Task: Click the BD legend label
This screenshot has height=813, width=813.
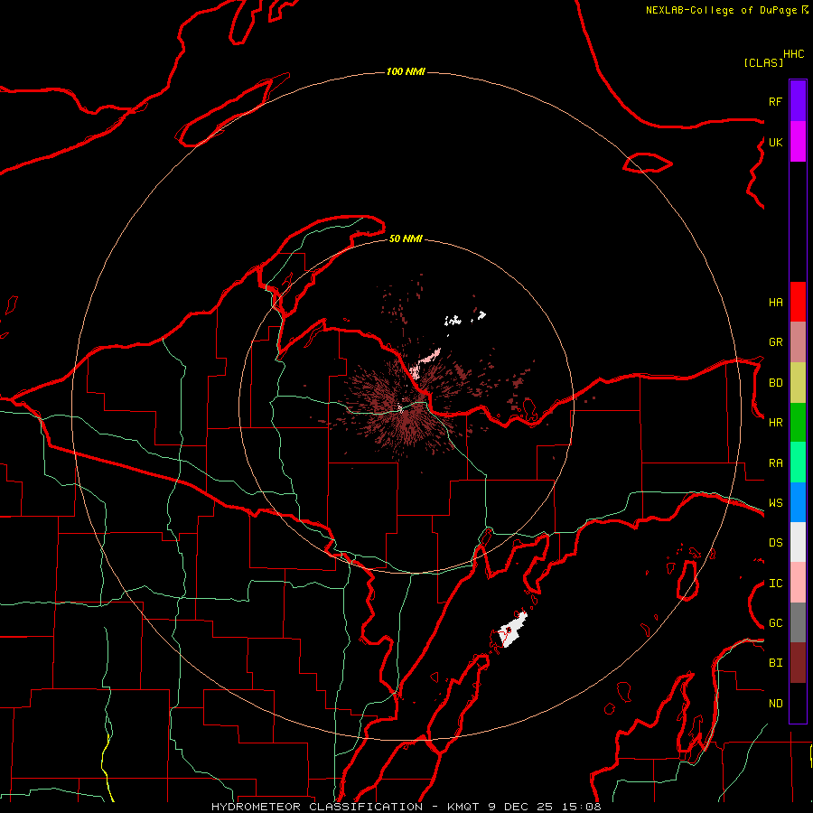Action: tap(775, 383)
